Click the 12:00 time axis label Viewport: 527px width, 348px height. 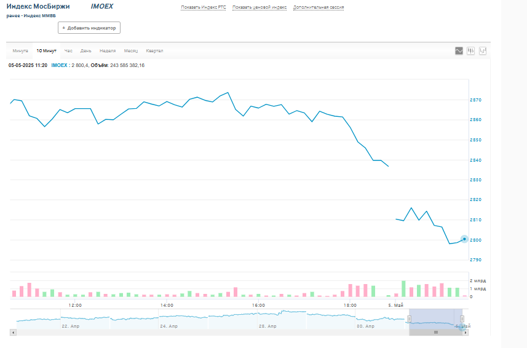pos(75,306)
